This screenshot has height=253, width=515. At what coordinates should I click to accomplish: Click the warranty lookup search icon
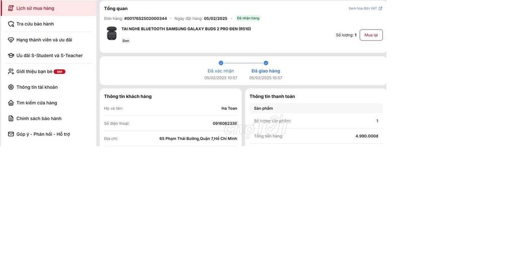click(11, 24)
